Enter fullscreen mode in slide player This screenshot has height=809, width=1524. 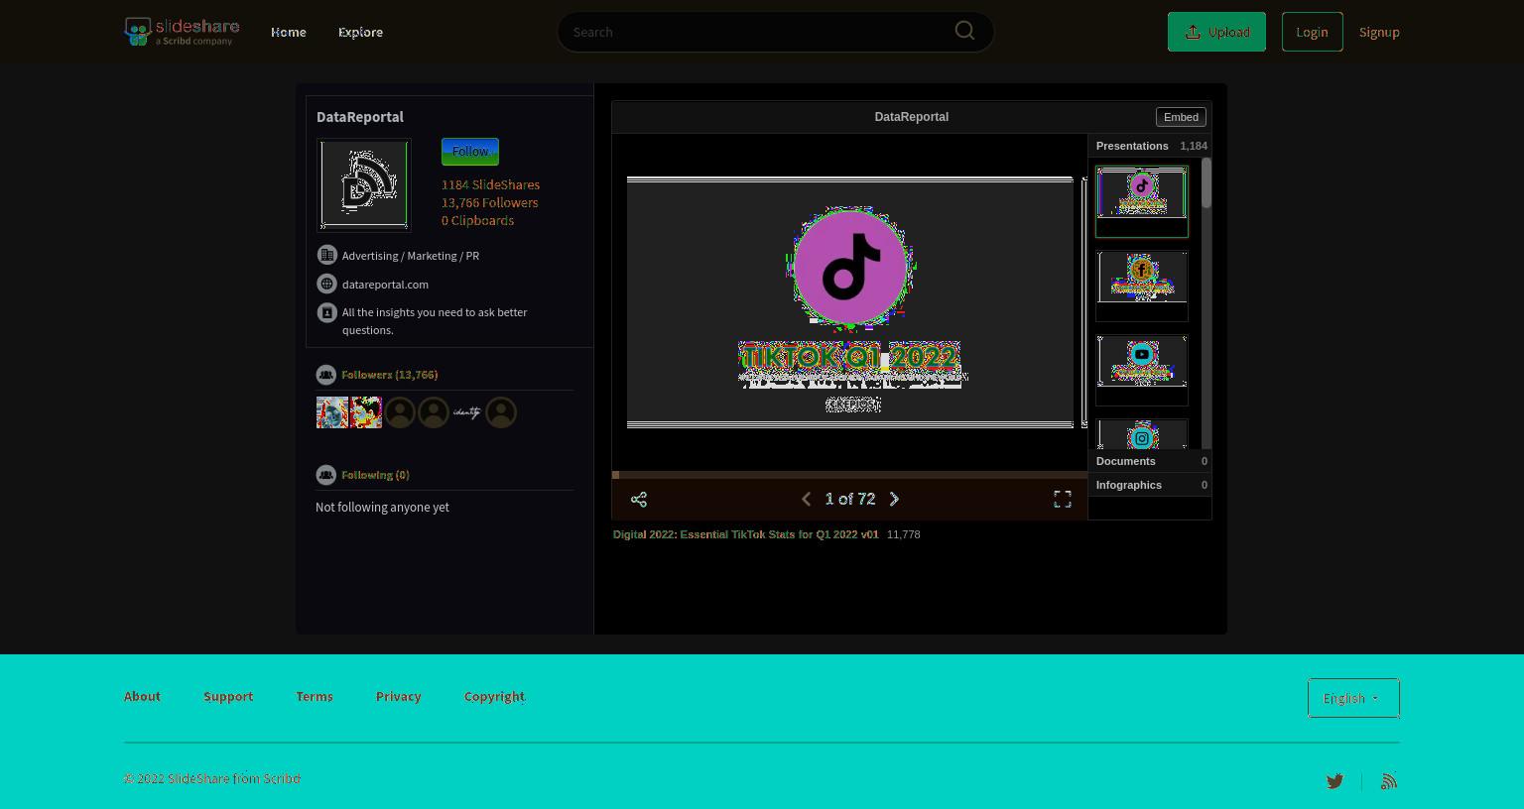tap(1063, 499)
